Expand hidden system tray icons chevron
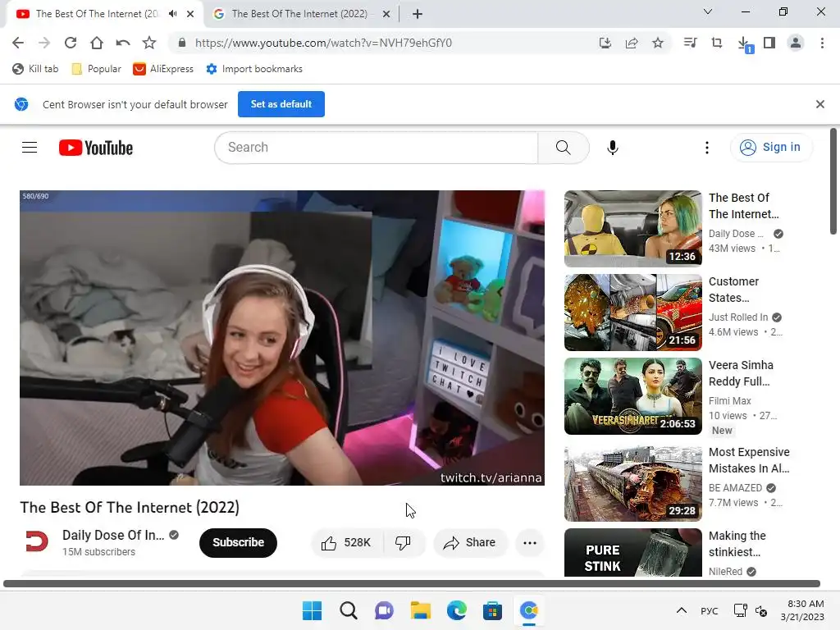This screenshot has height=630, width=840. pyautogui.click(x=682, y=610)
